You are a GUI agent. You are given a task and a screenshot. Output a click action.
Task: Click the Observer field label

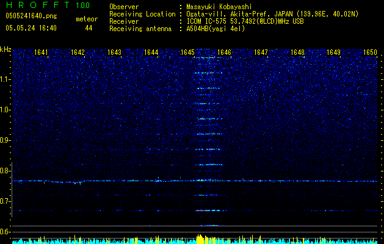(124, 7)
